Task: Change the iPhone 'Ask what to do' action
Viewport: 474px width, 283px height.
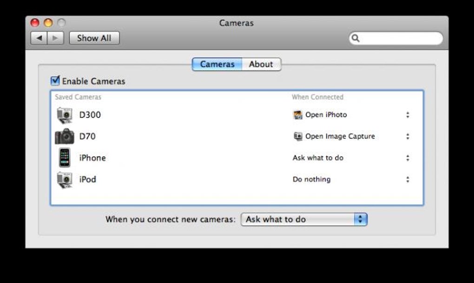Action: [x=407, y=158]
